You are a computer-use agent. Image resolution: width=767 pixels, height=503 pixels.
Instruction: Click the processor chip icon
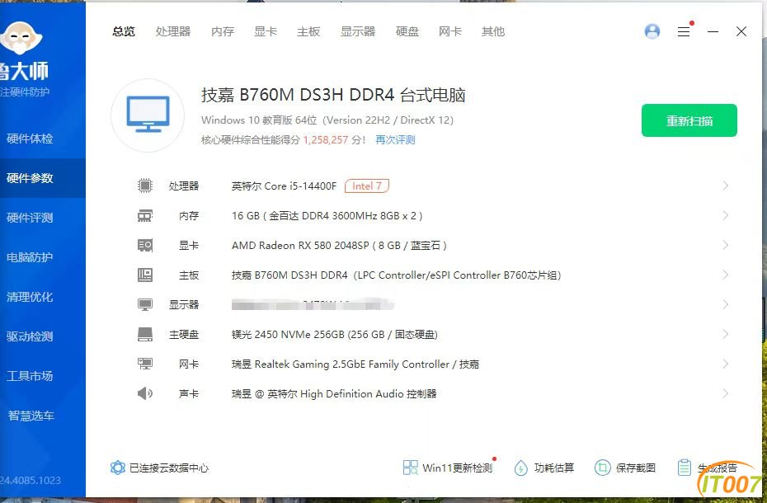tap(145, 186)
